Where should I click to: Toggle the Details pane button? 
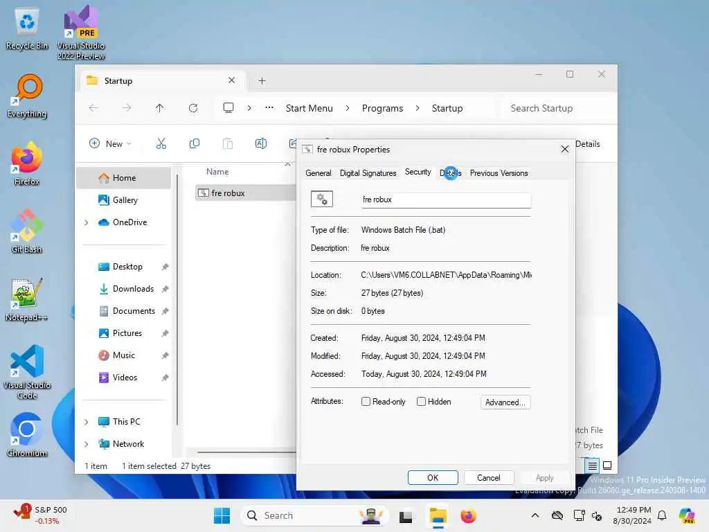coord(588,144)
